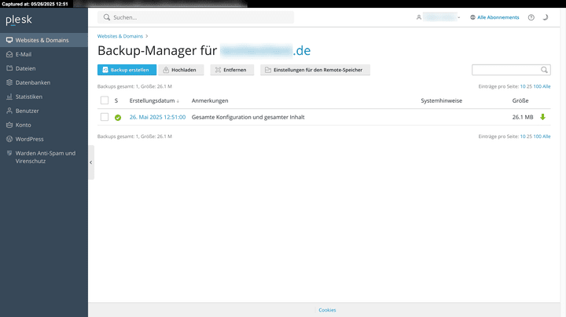Go to Datenbanken in sidebar

[34, 82]
